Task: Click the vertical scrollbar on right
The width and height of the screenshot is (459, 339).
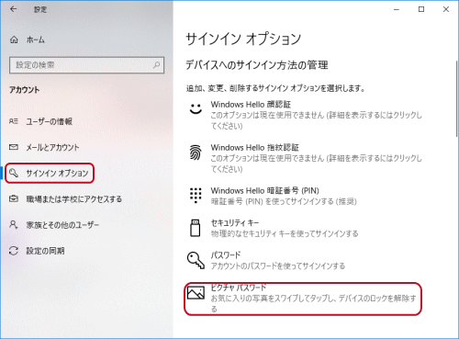Action: (457, 98)
